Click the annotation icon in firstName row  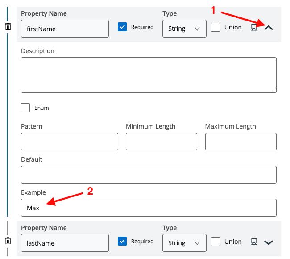(254, 28)
